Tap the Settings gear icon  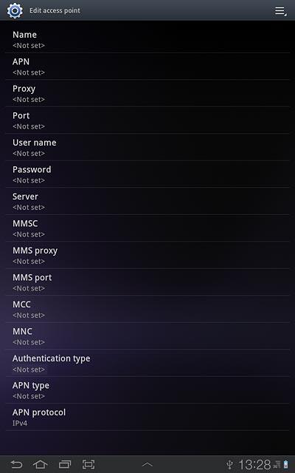[15, 10]
